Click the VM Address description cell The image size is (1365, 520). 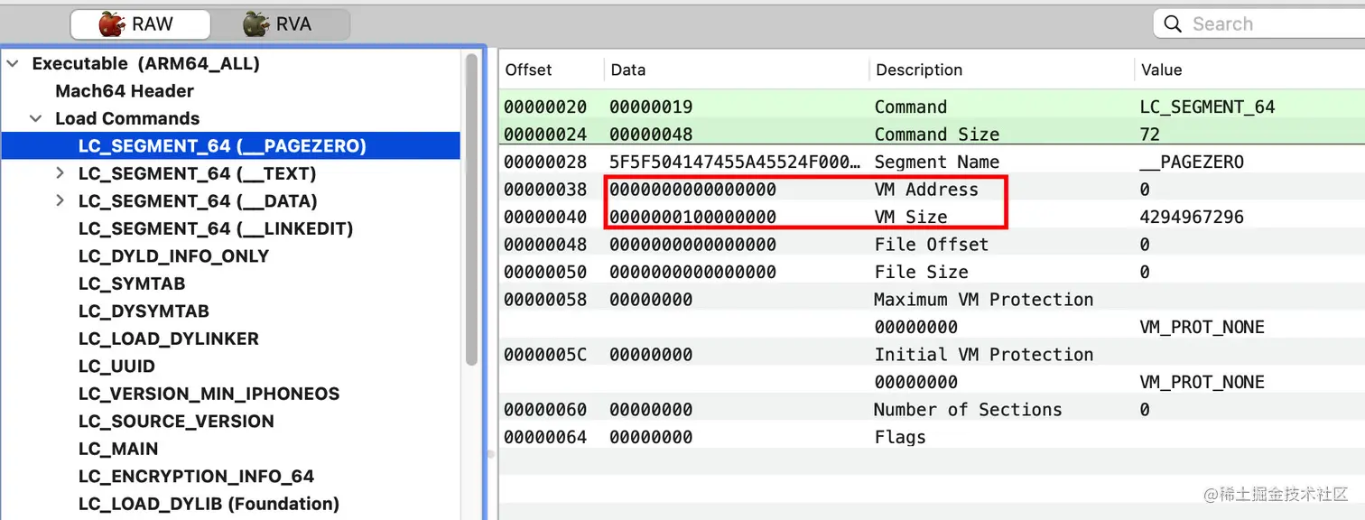(926, 190)
